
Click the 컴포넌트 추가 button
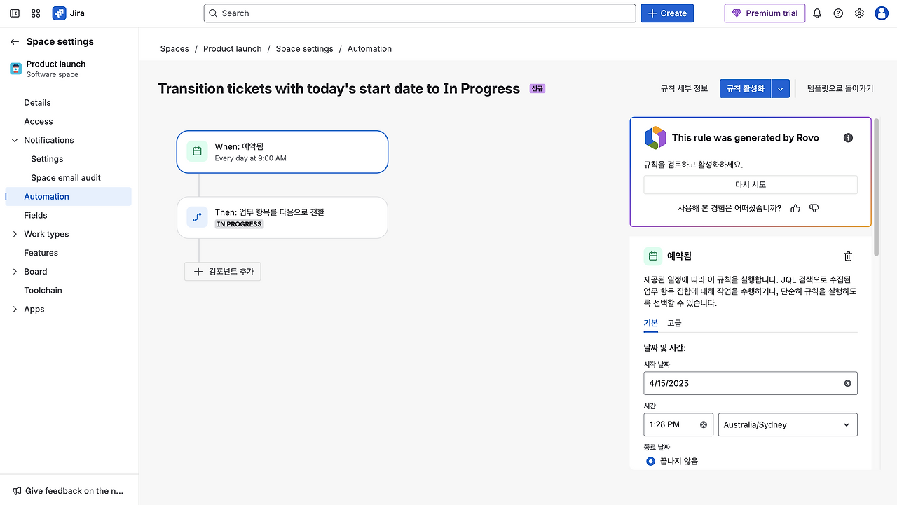tap(223, 271)
